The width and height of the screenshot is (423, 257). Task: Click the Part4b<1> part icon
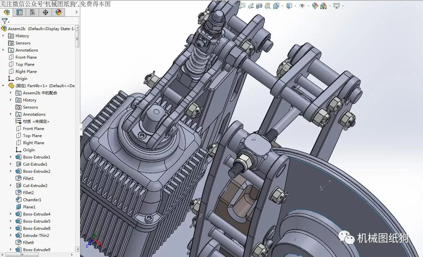(11, 86)
